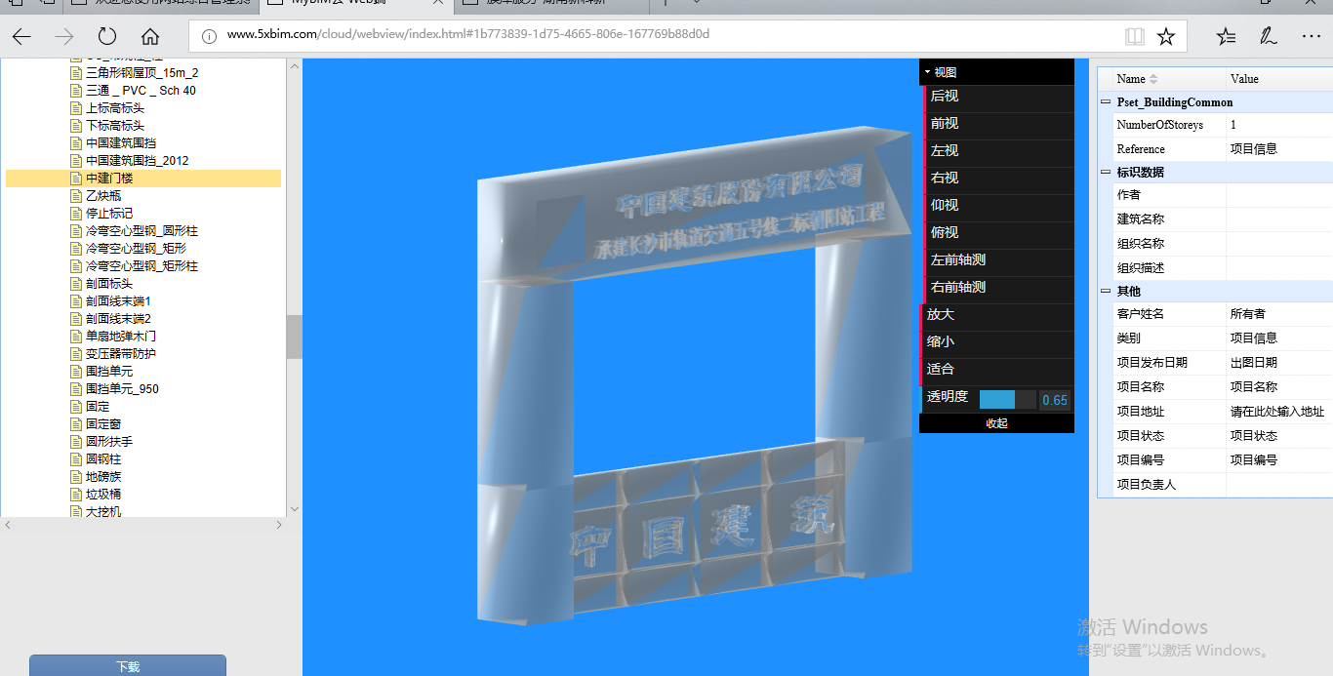Go to the browser home page icon

(150, 37)
